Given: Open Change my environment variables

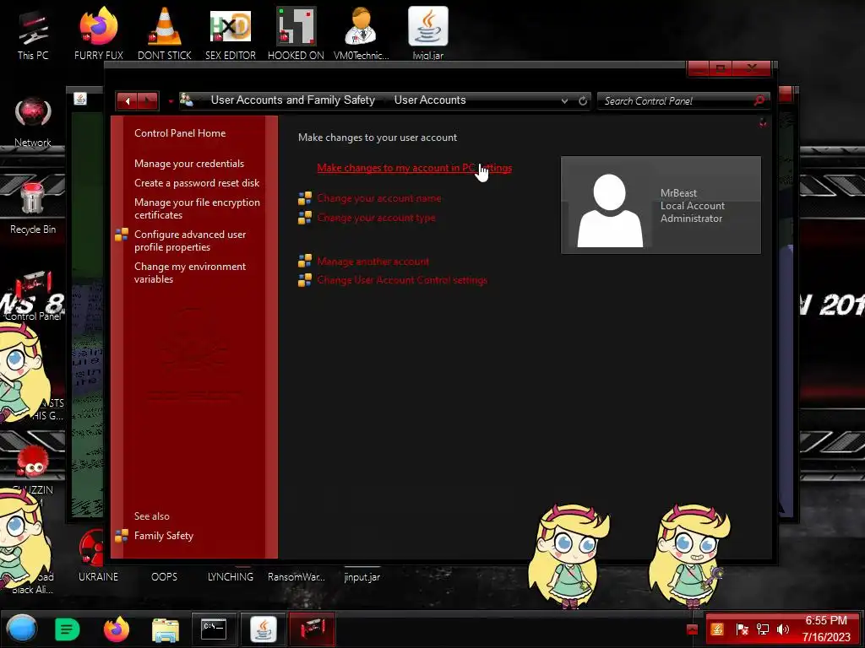Looking at the screenshot, I should [x=190, y=273].
